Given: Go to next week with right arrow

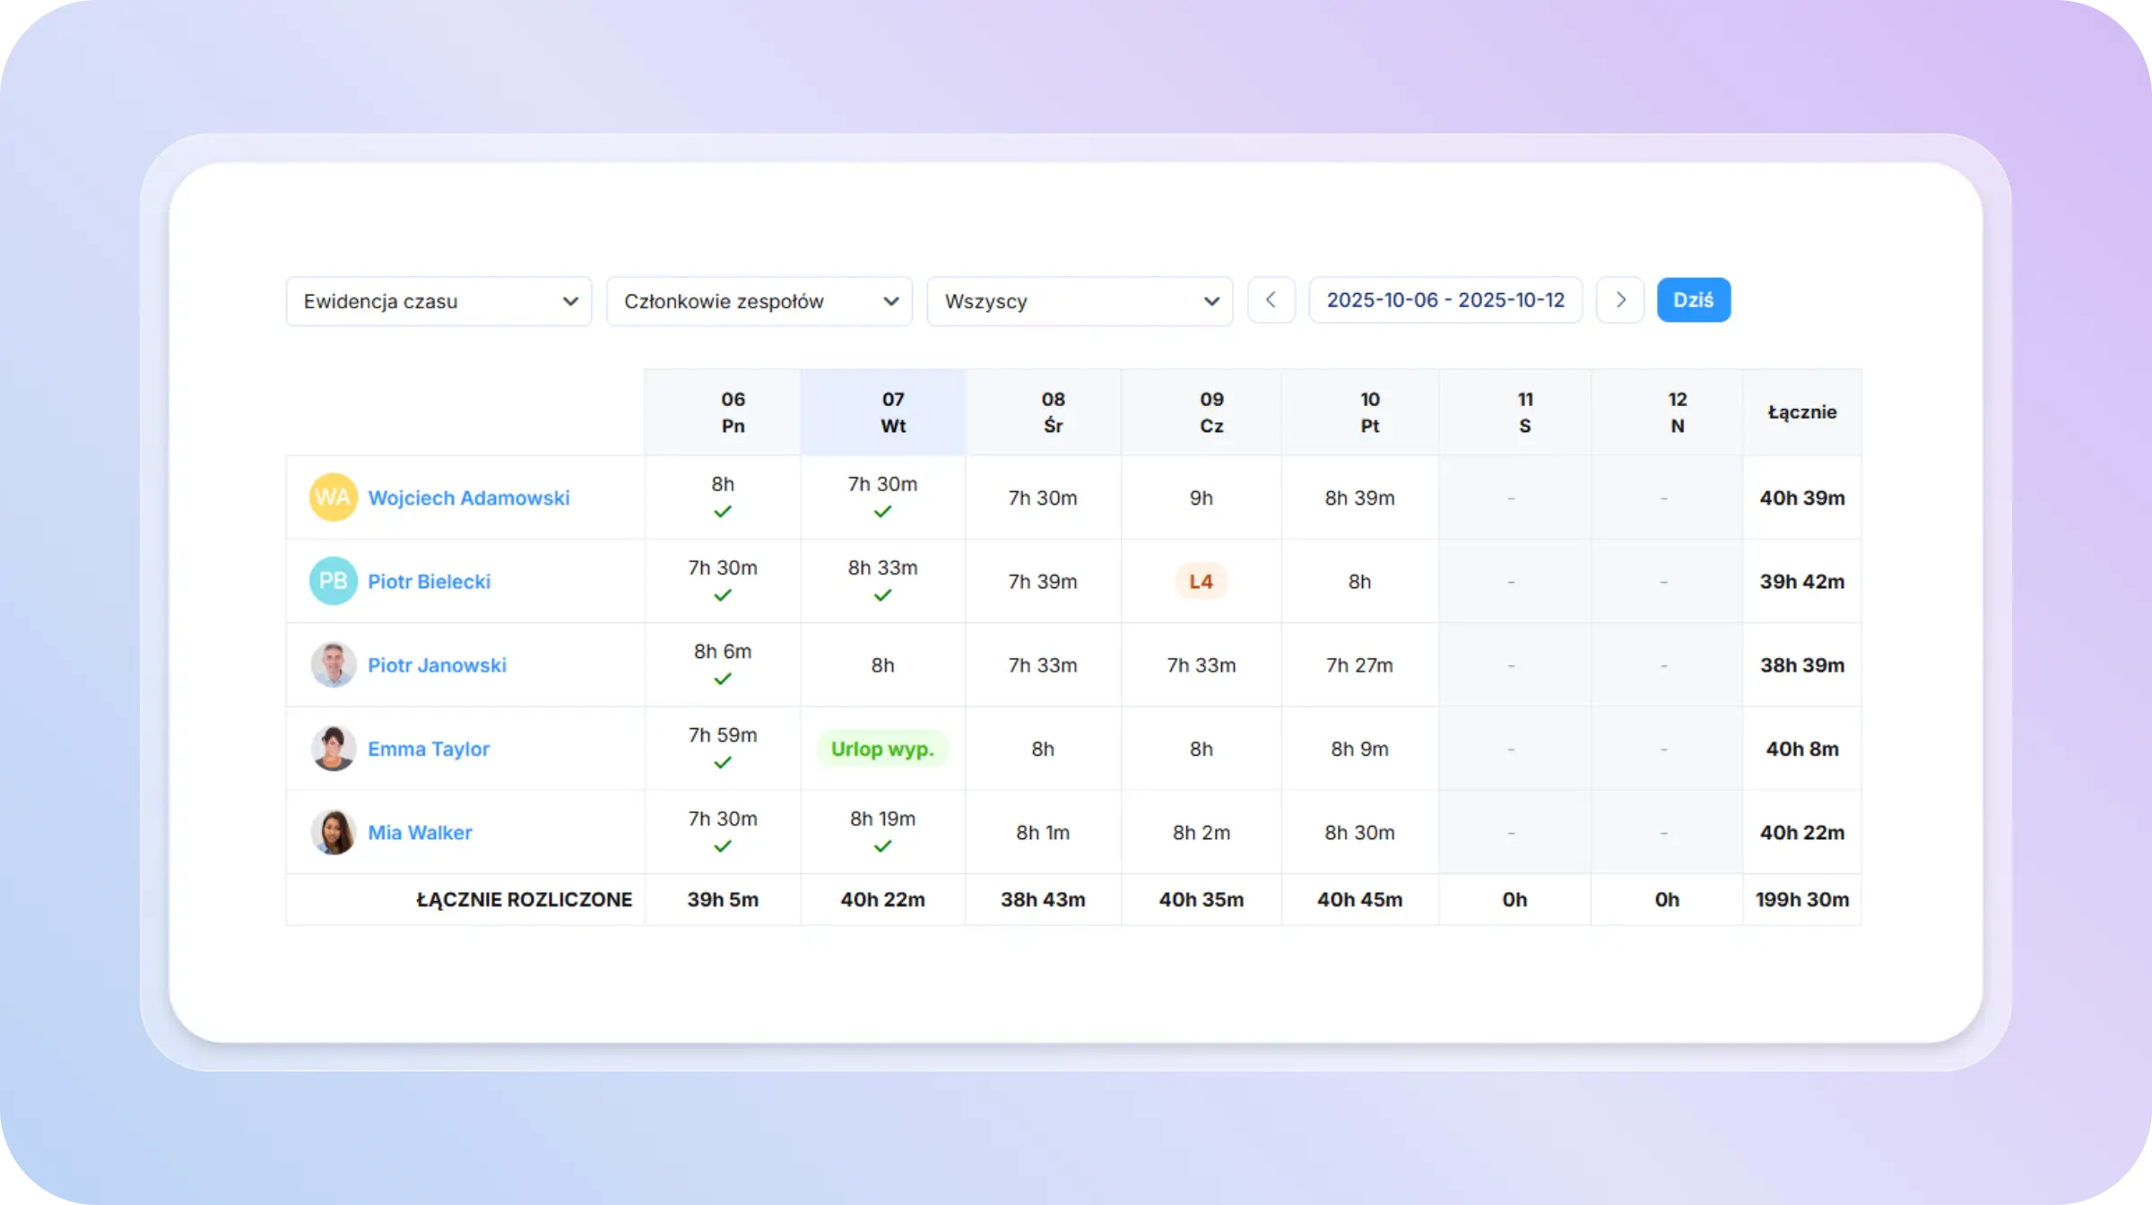Looking at the screenshot, I should [x=1619, y=300].
